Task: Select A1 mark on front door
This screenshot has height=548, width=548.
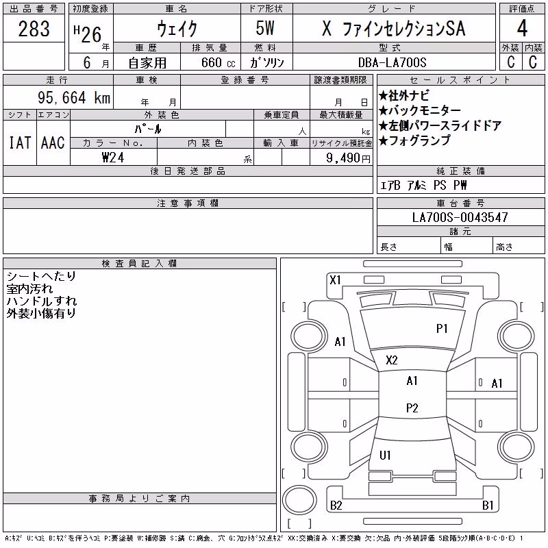Action: [x=497, y=384]
